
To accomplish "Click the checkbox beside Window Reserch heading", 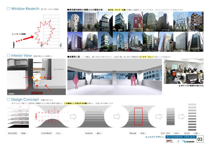I will point(9,8).
